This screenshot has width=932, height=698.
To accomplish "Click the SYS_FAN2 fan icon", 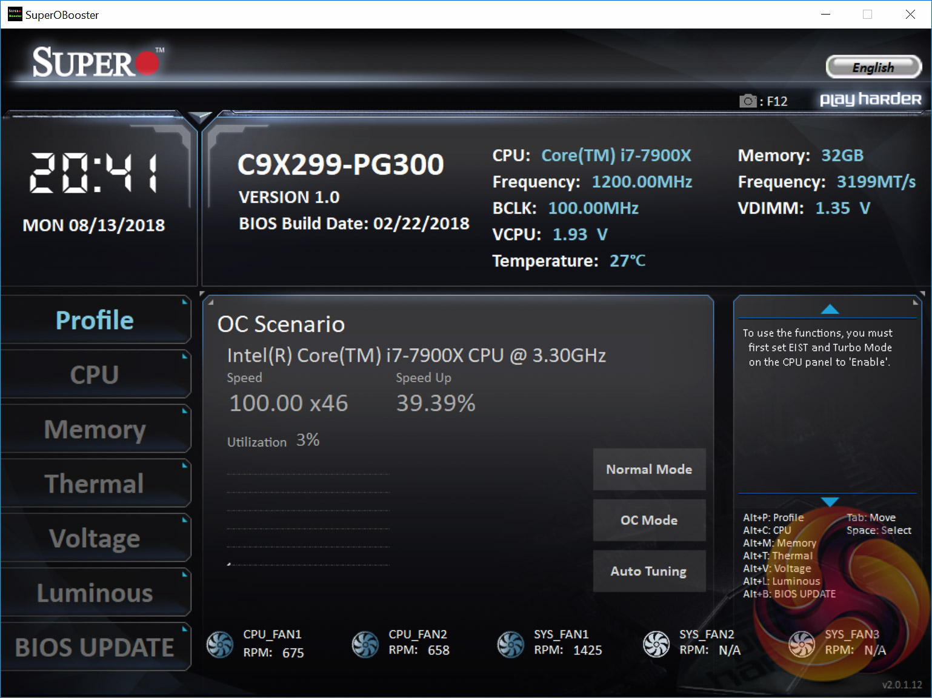I will (656, 644).
